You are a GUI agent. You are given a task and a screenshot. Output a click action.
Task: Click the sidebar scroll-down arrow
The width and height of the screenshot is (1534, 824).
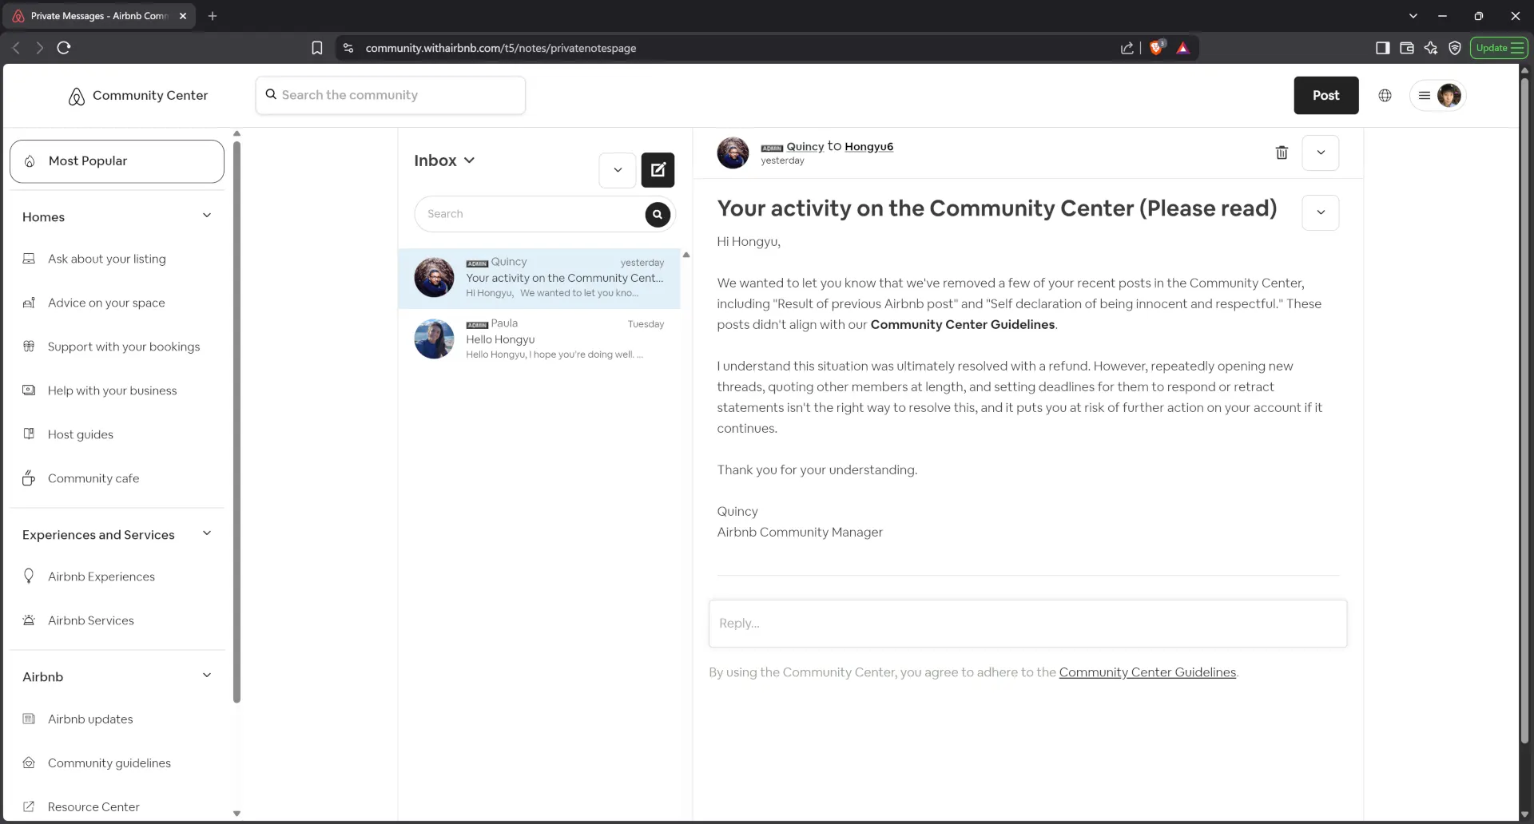[x=236, y=814]
